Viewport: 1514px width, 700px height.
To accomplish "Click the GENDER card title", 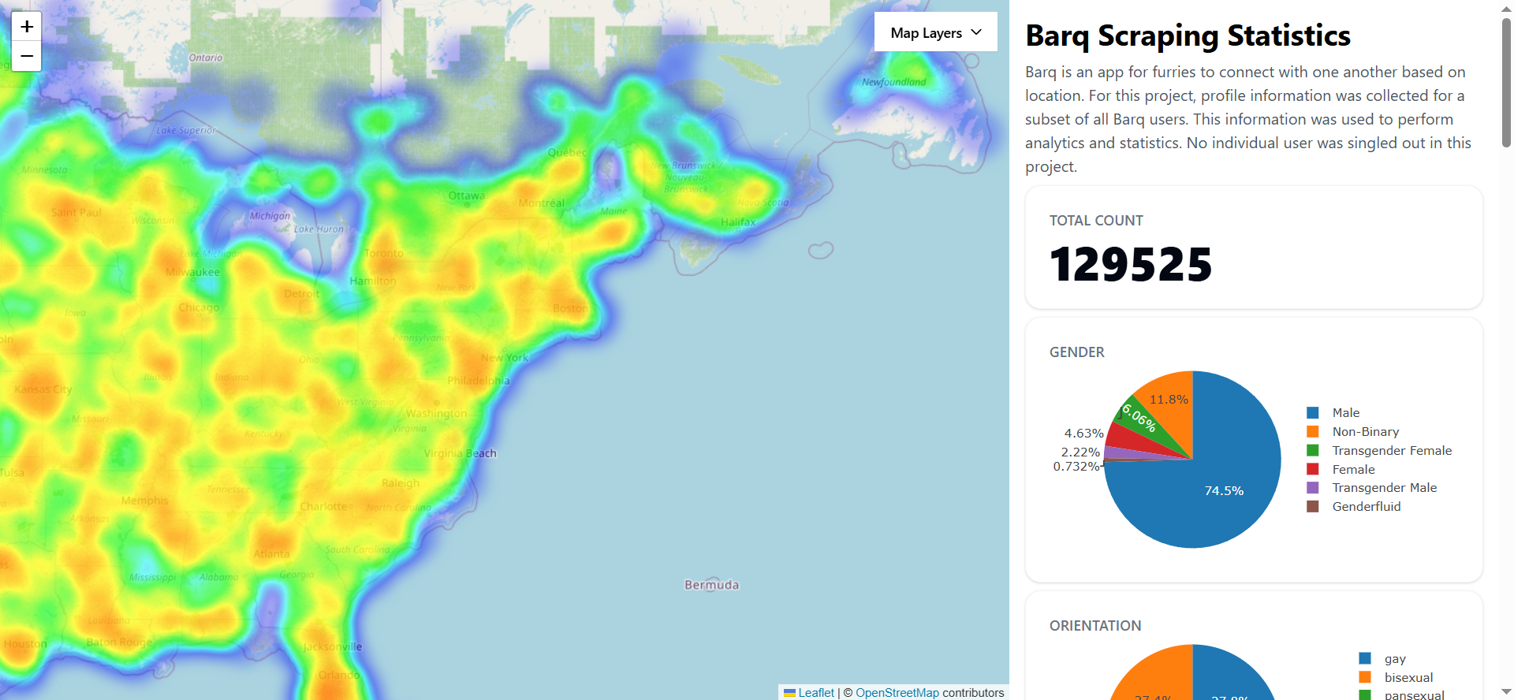I will tap(1077, 352).
